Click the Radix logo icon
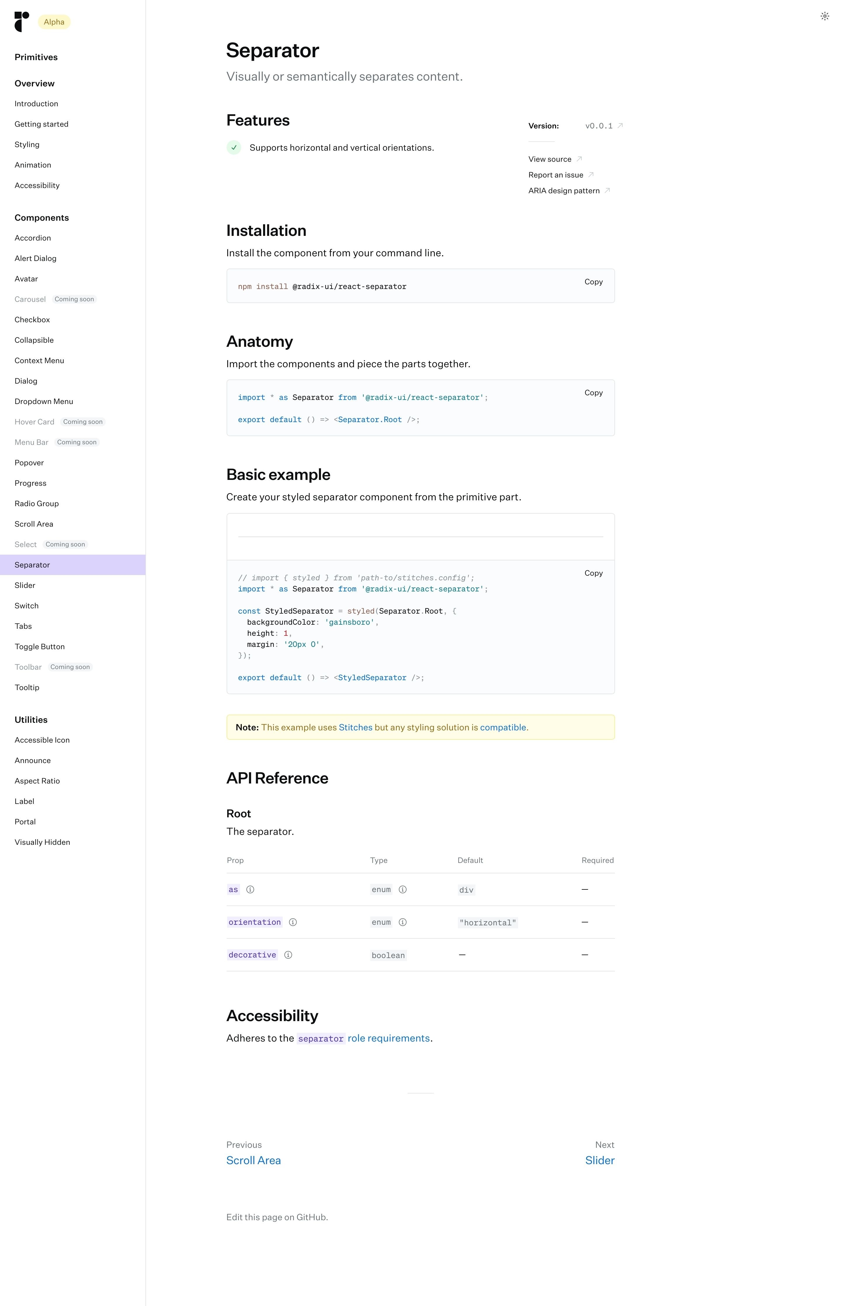Image resolution: width=841 pixels, height=1306 pixels. click(22, 22)
